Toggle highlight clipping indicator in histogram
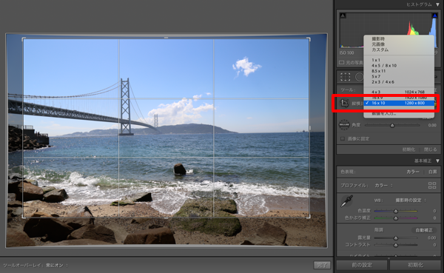 click(x=434, y=16)
